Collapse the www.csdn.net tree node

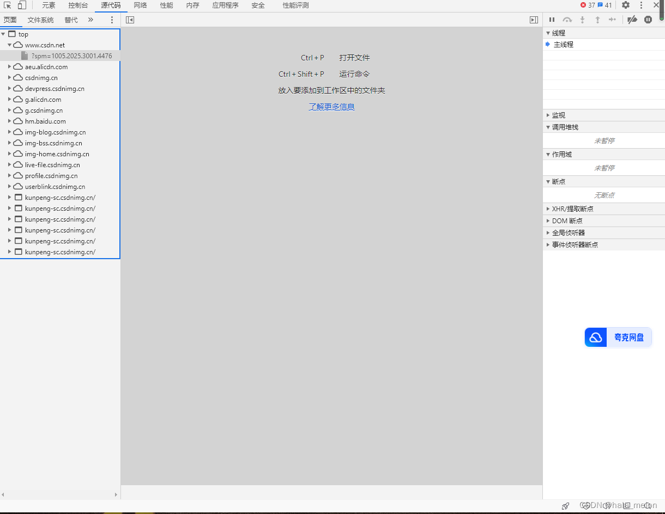click(x=9, y=45)
